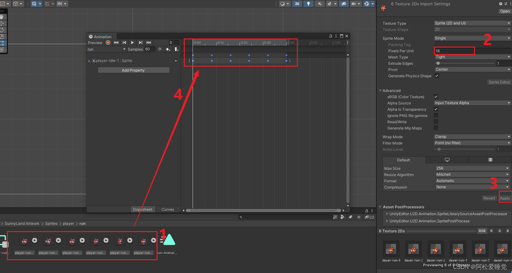The height and width of the screenshot is (273, 512).
Task: Open Texture Type dropdown
Action: coord(473,23)
